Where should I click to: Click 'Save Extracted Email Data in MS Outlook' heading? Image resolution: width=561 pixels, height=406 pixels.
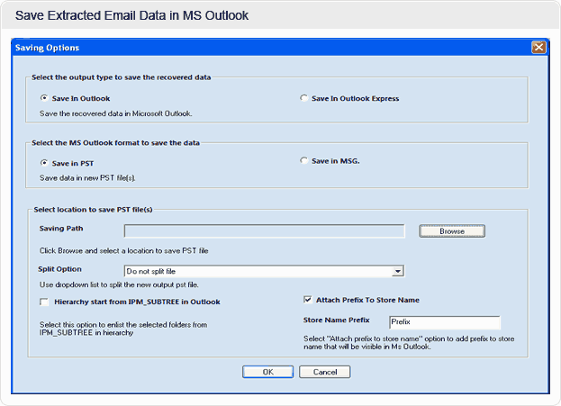[x=131, y=15]
